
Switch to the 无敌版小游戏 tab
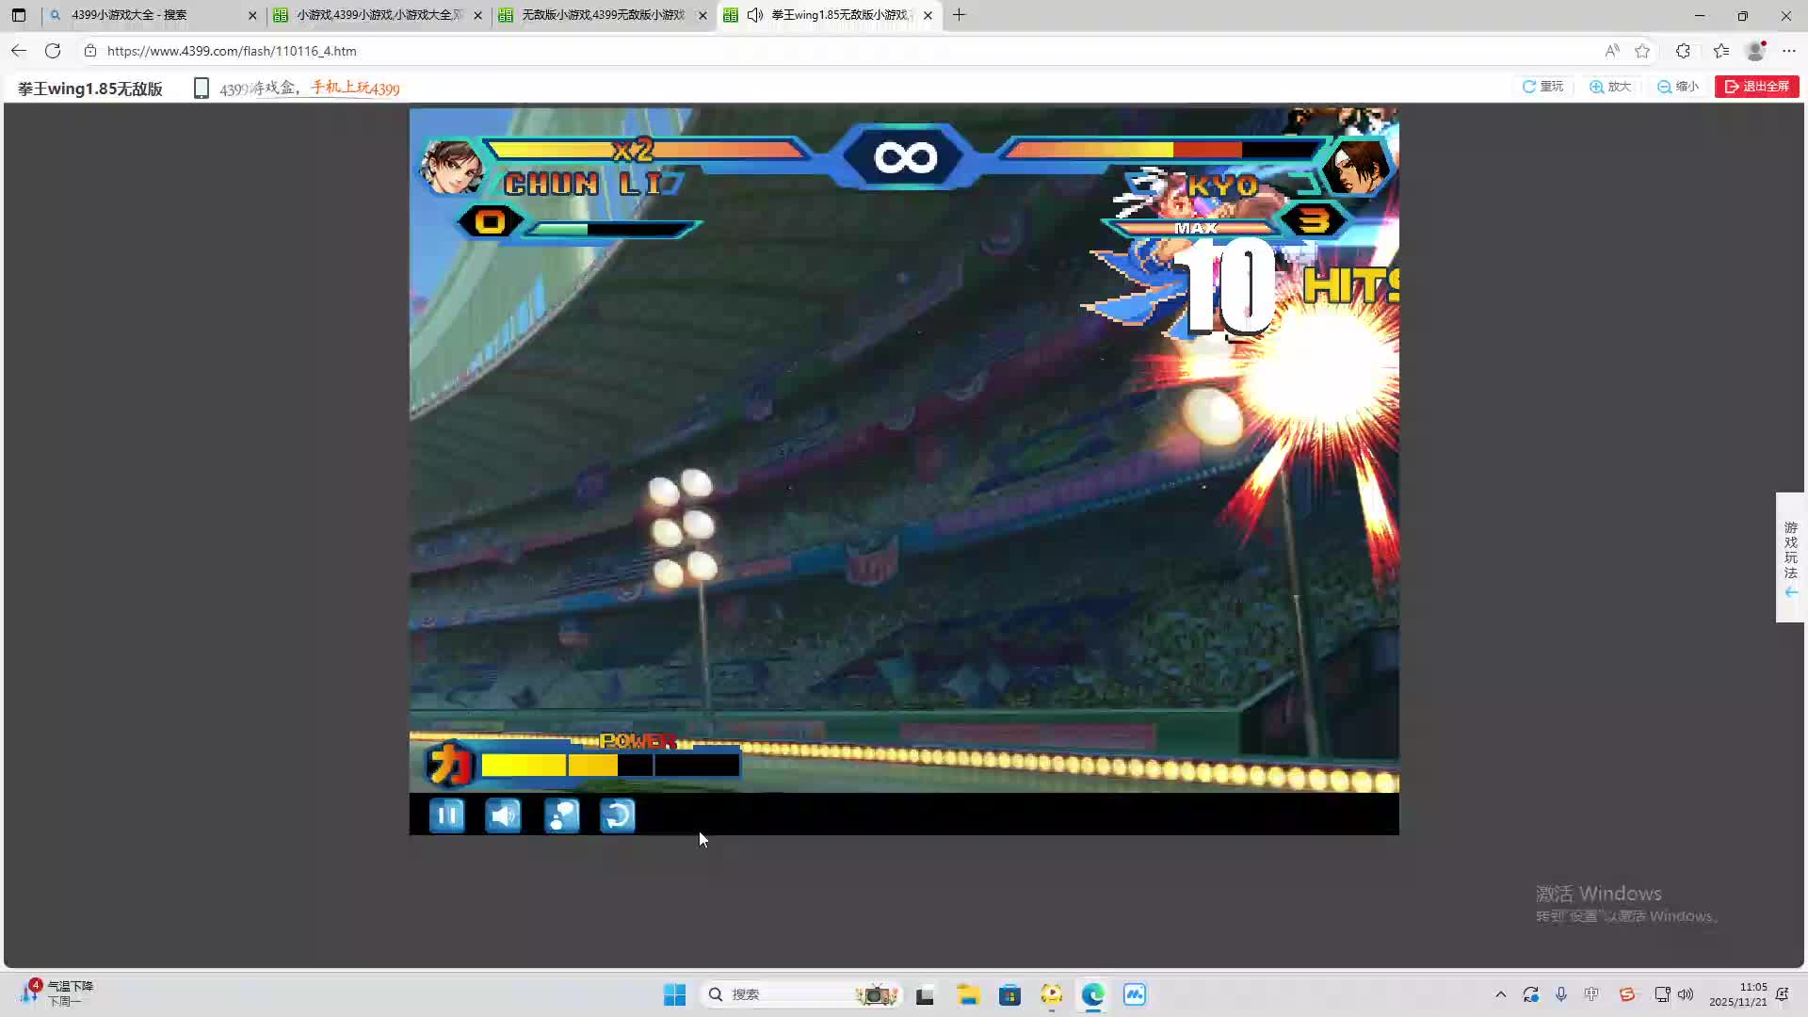click(x=603, y=15)
